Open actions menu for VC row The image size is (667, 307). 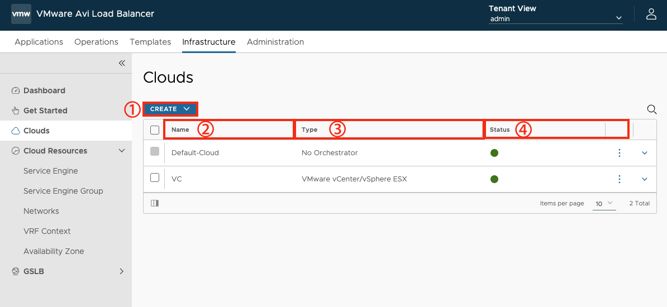pos(620,179)
